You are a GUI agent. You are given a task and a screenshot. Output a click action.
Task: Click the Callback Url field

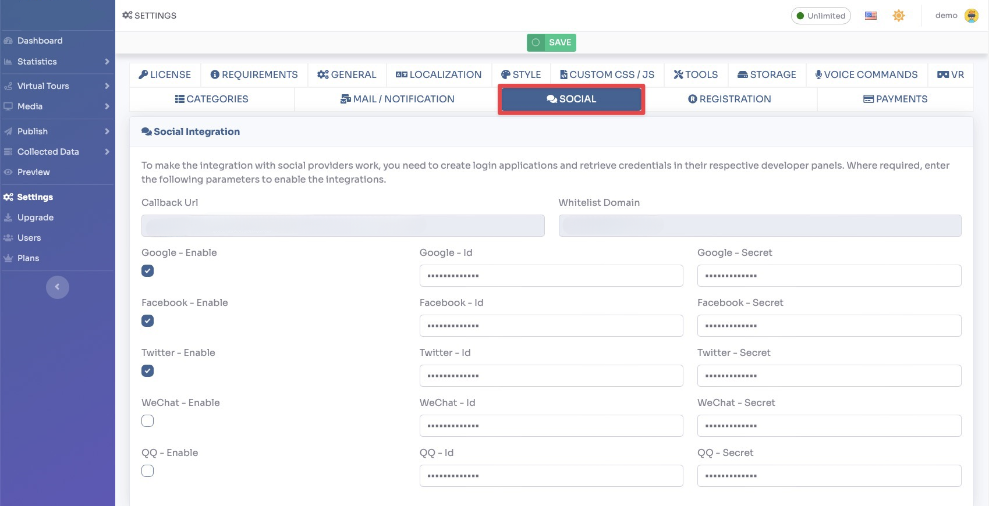[343, 226]
